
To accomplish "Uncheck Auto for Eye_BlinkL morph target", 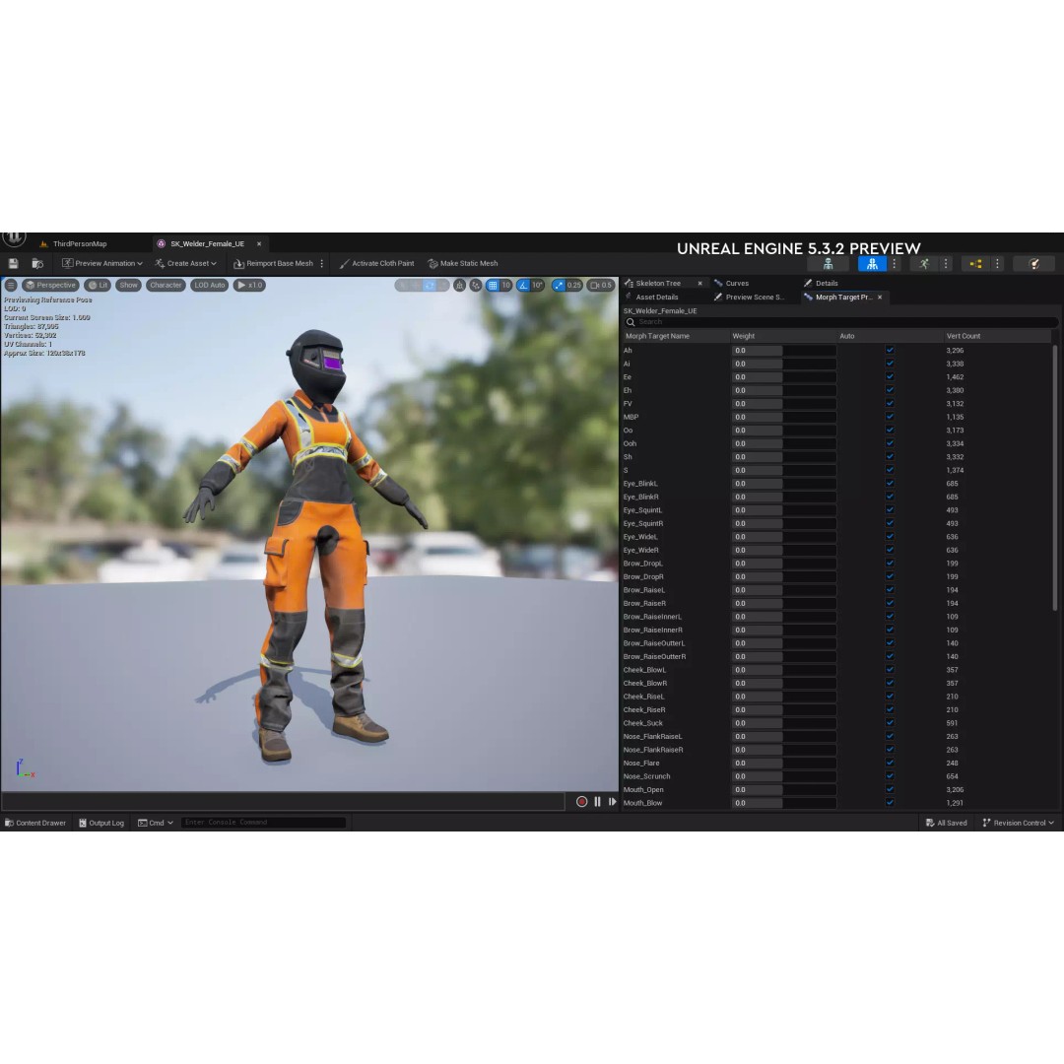I will 890,483.
